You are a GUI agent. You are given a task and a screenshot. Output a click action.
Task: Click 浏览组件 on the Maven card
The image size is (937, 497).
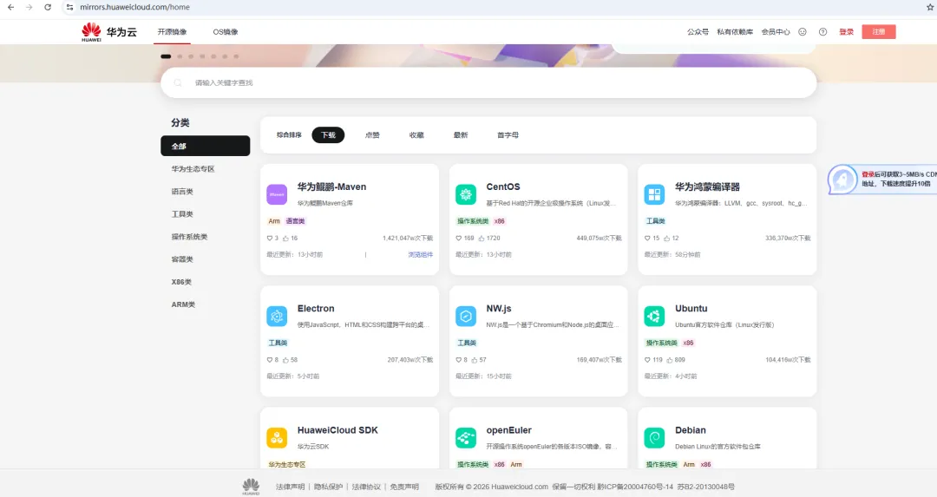pos(421,254)
